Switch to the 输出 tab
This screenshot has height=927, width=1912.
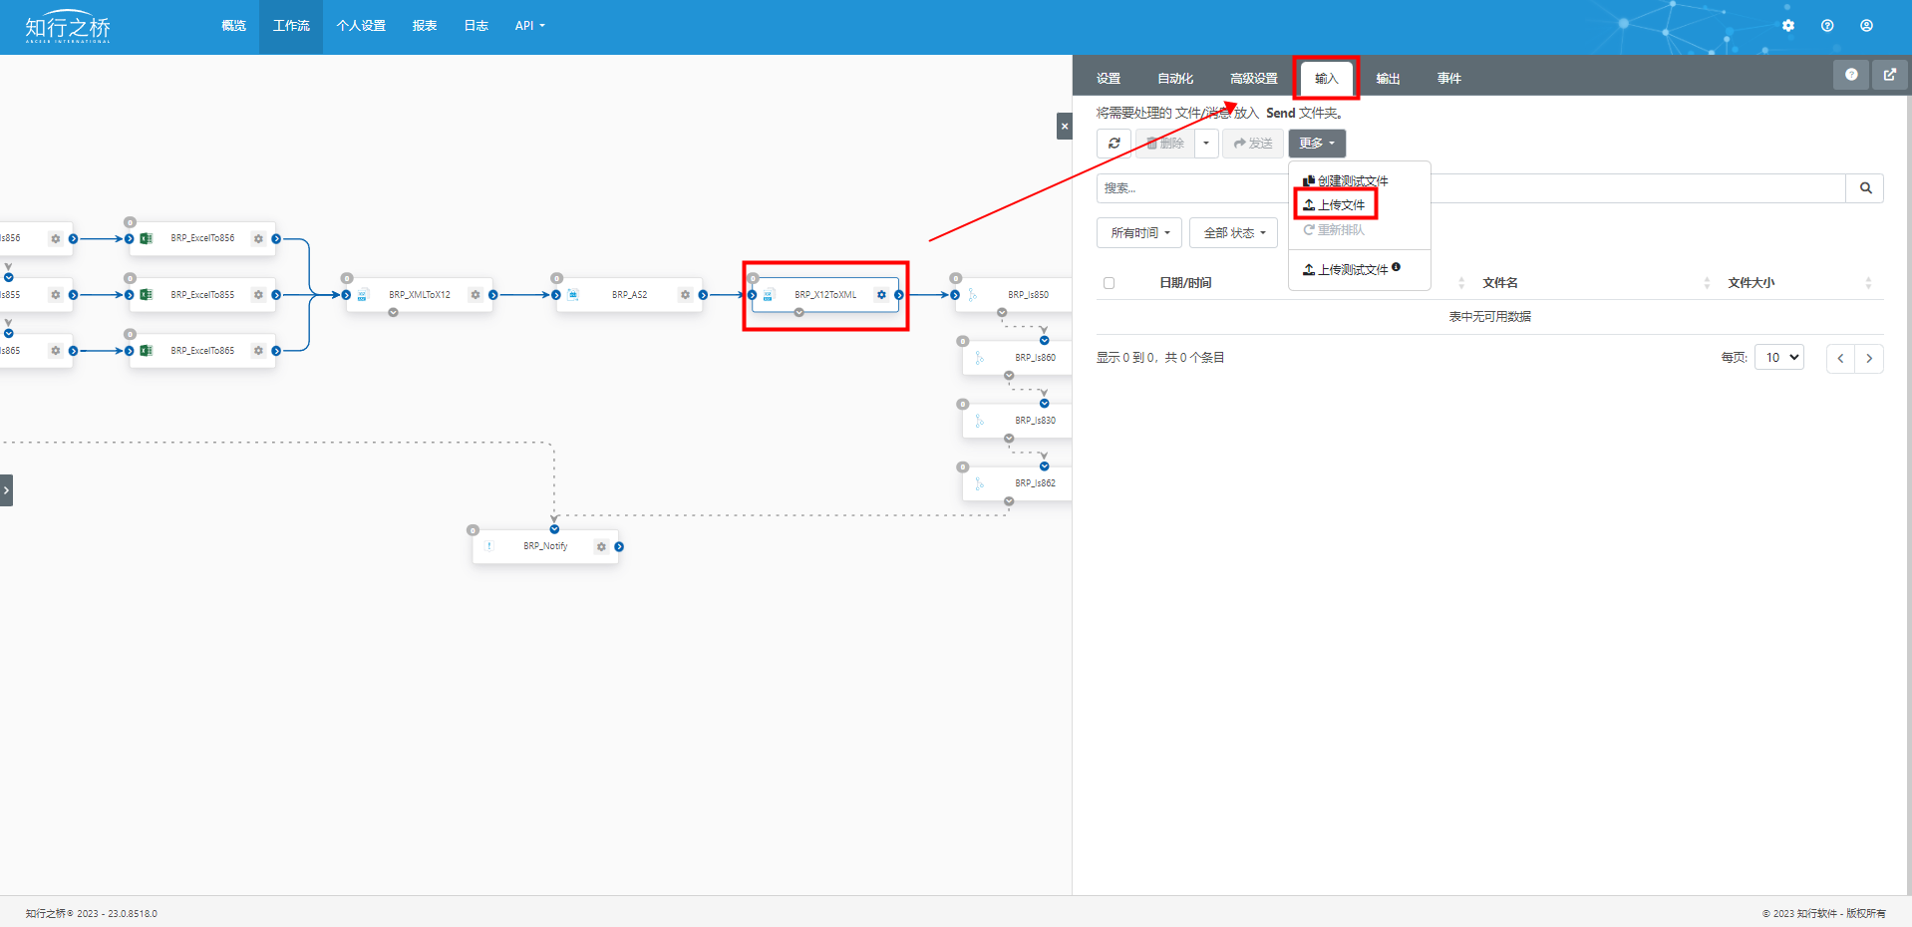coord(1388,79)
